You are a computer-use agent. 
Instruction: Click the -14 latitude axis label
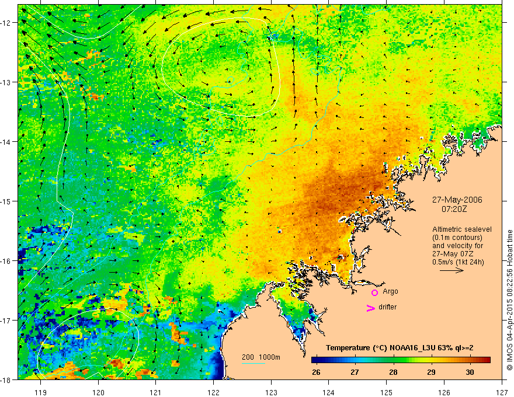(6, 142)
